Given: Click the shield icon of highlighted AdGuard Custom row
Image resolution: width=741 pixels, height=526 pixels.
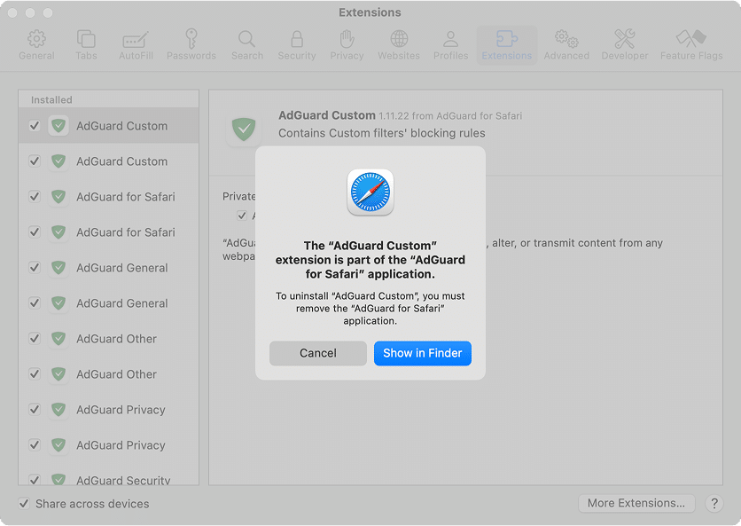Looking at the screenshot, I should pyautogui.click(x=58, y=126).
